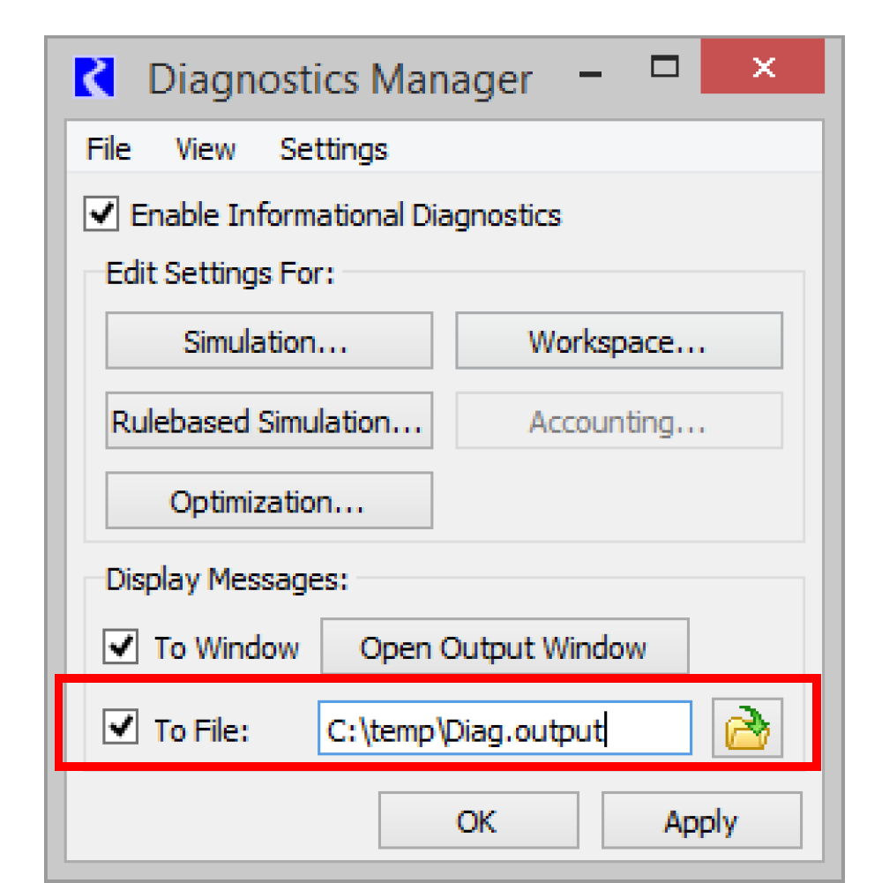
Task: Click the Rulebased Simulation button
Action: (269, 422)
